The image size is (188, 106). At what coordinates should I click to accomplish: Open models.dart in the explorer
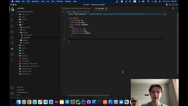pyautogui.click(x=28, y=35)
